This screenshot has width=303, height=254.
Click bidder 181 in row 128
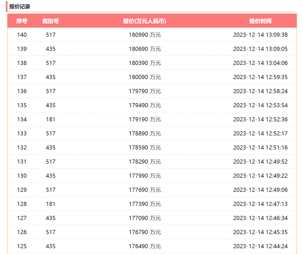tap(50, 204)
